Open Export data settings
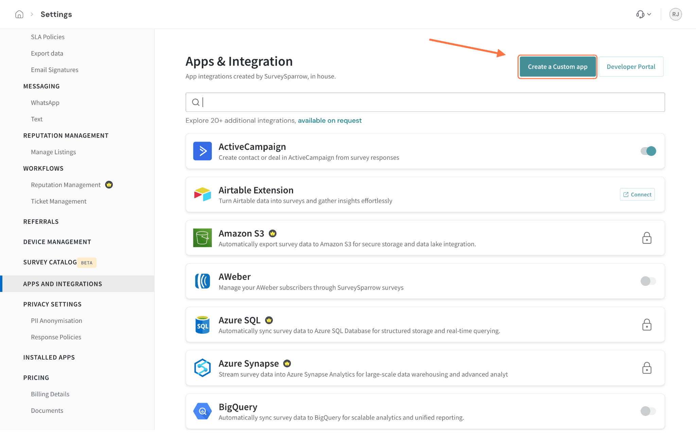The image size is (696, 435). (x=47, y=53)
